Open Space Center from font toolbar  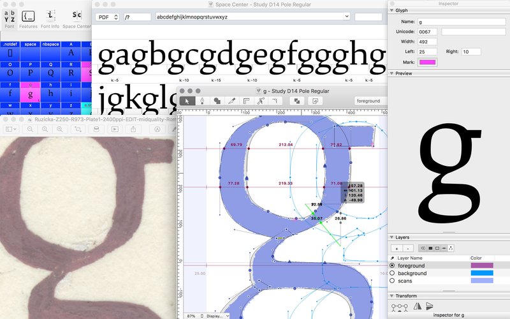76,16
